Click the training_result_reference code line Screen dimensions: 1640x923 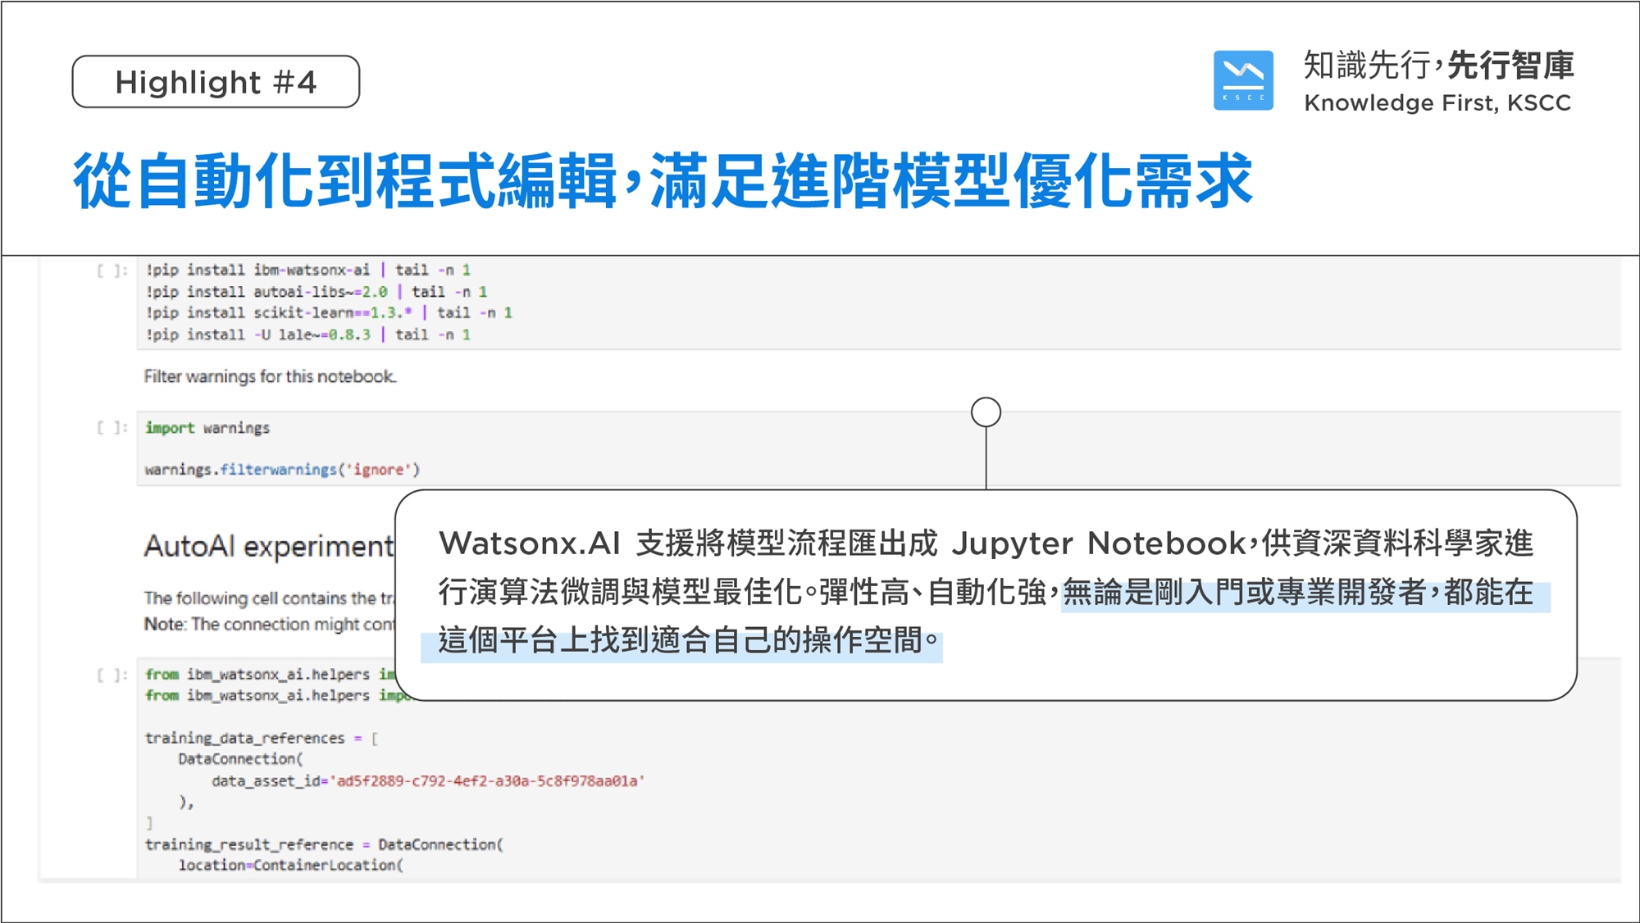tap(324, 844)
